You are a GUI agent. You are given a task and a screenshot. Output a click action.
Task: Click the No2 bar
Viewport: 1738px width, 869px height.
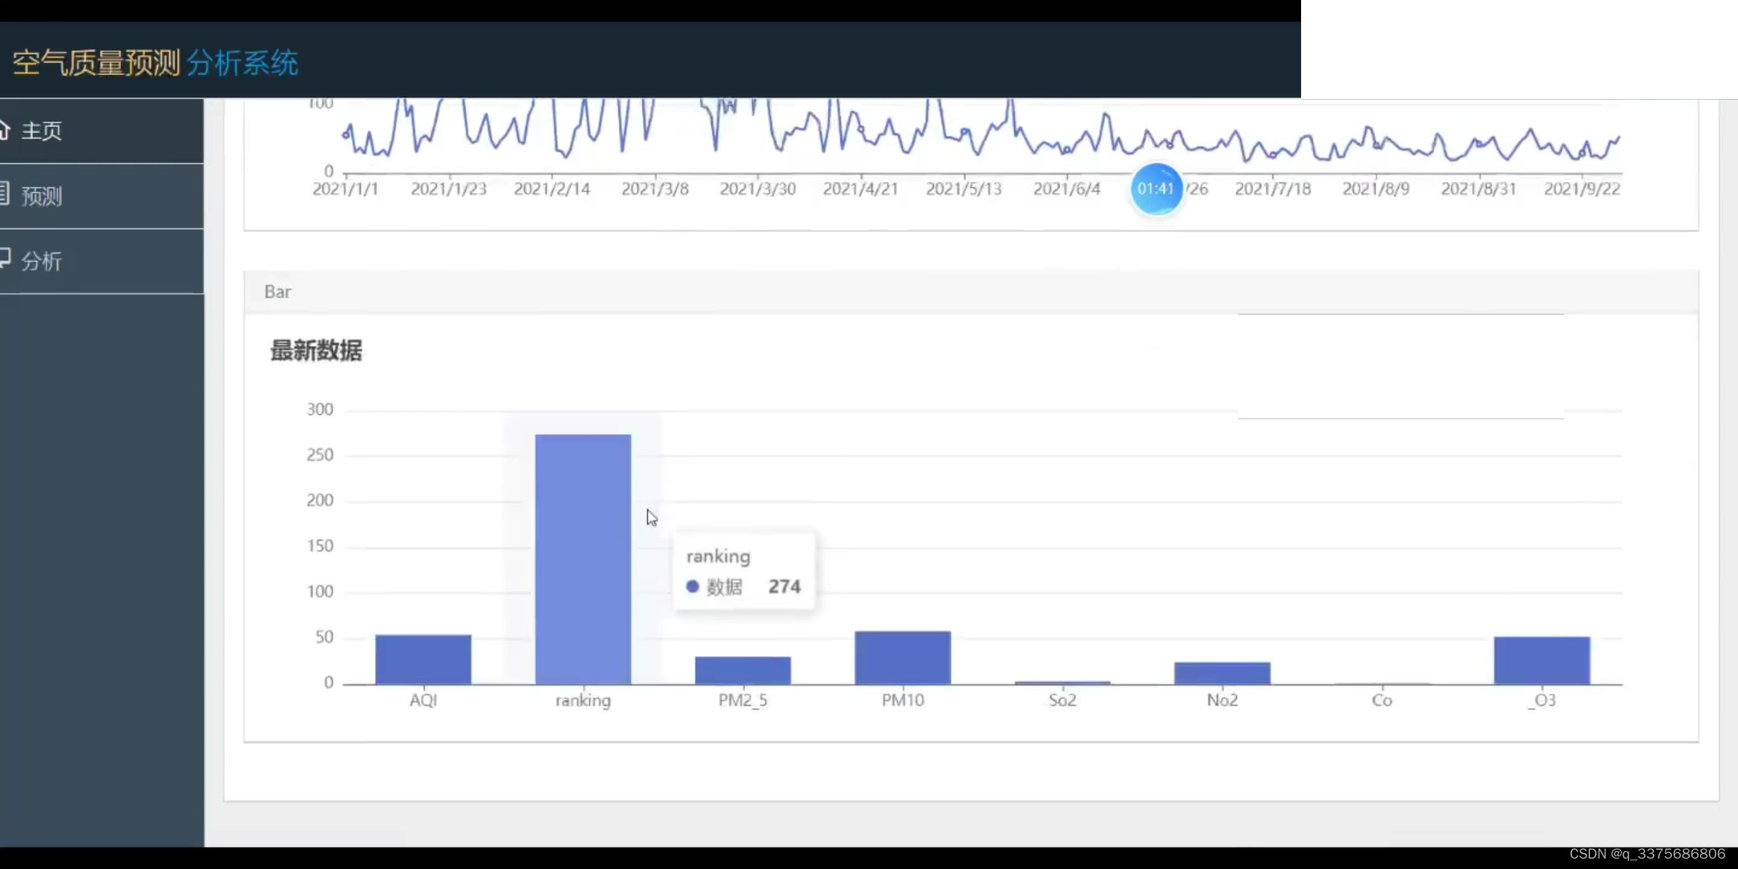pyautogui.click(x=1221, y=673)
